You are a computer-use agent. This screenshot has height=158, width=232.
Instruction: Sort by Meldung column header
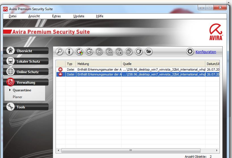pyautogui.click(x=98, y=64)
